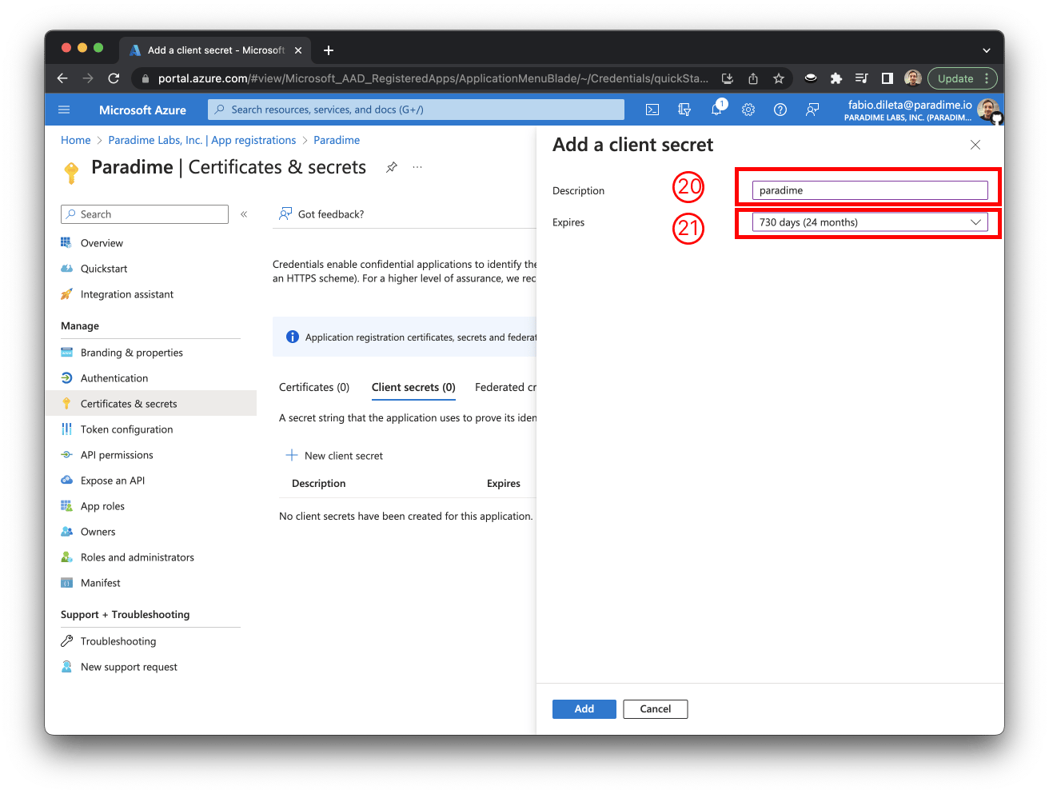Open Roles and administrators
The width and height of the screenshot is (1049, 794).
click(138, 557)
